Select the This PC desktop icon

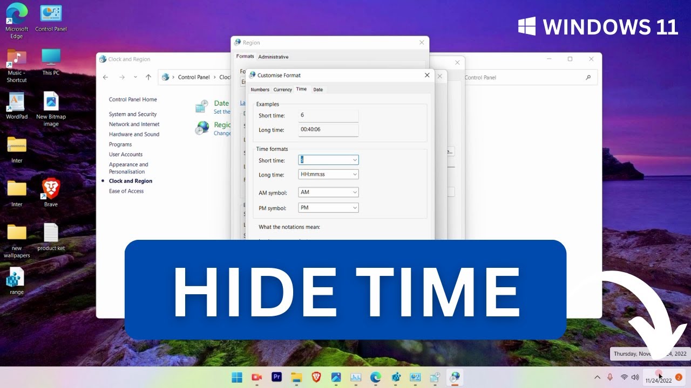point(51,61)
